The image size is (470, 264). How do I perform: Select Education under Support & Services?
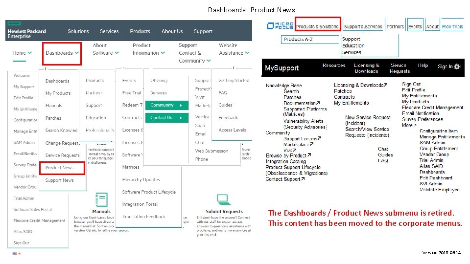[x=353, y=45]
